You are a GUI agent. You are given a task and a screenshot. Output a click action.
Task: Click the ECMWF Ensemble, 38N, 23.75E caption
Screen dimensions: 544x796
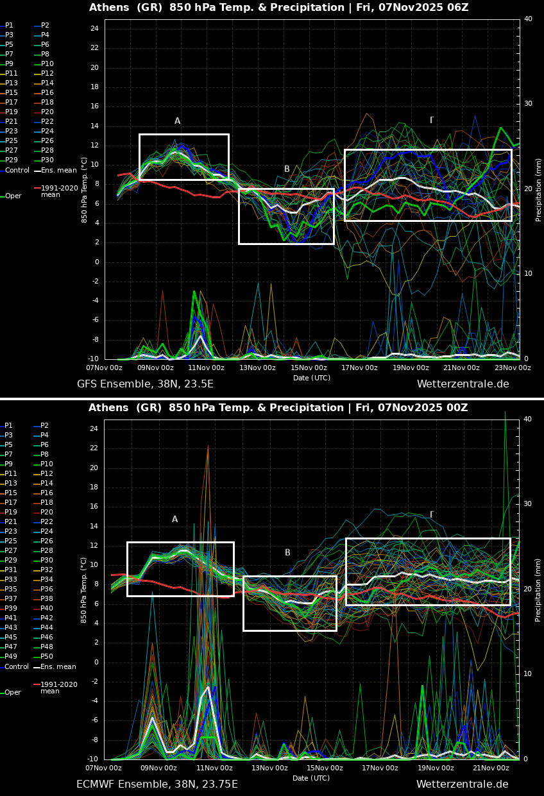point(157,784)
